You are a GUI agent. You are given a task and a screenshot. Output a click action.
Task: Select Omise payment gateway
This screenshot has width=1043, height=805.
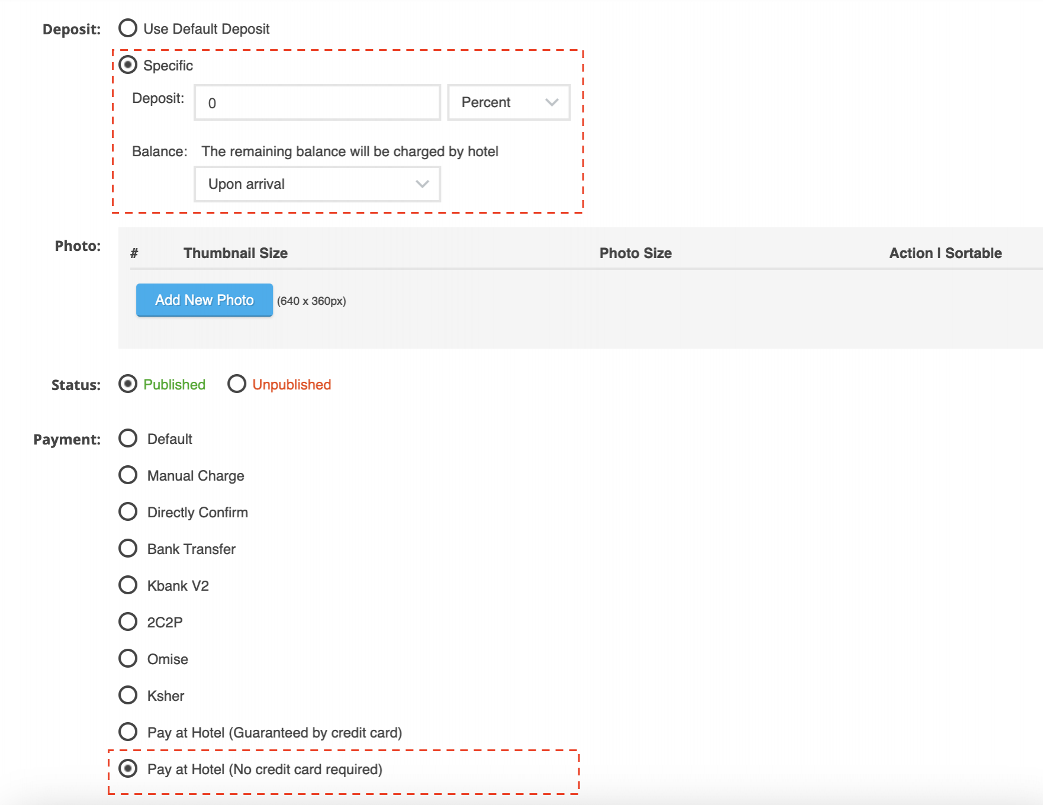pos(128,659)
